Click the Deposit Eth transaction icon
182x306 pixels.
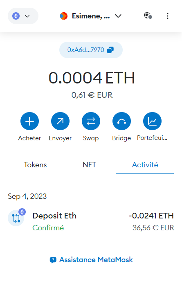[x=16, y=218]
